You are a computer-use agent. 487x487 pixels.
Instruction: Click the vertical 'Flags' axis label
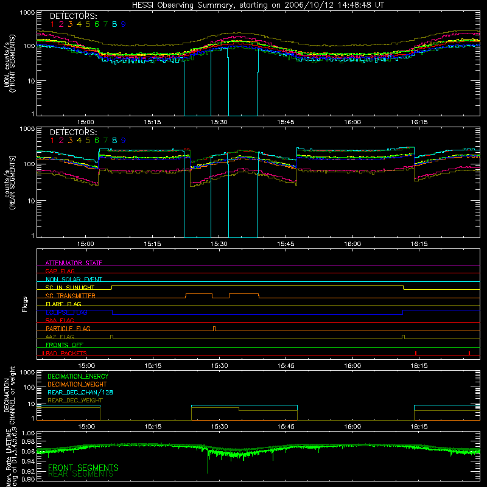[24, 304]
